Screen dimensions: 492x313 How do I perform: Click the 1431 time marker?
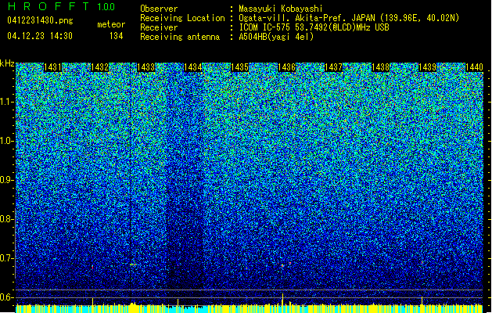(52, 67)
